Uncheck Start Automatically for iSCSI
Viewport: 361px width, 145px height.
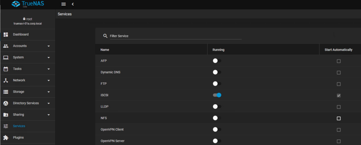339,95
